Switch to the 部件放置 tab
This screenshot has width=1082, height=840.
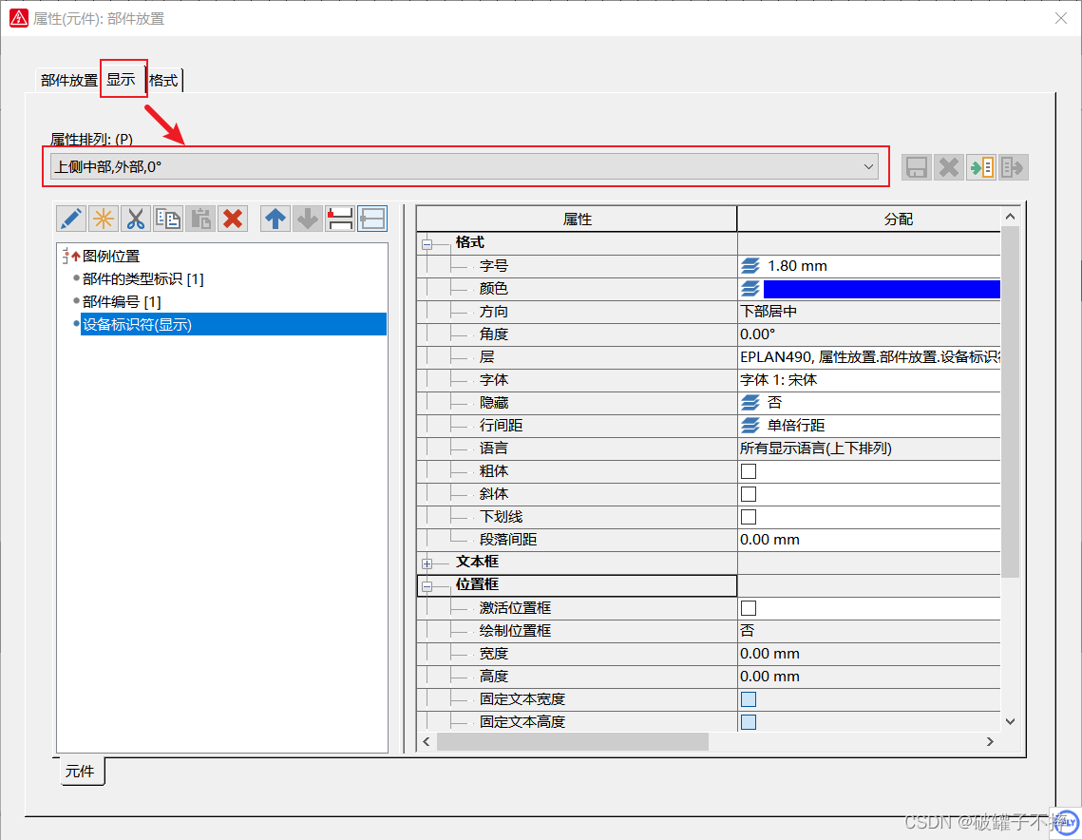point(68,81)
